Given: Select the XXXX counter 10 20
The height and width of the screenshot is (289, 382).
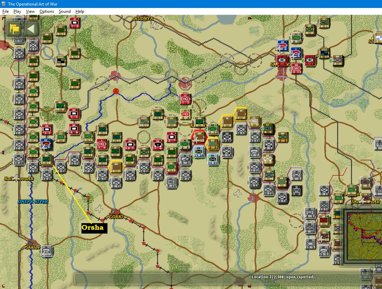Looking at the screenshot, I should [x=61, y=61].
